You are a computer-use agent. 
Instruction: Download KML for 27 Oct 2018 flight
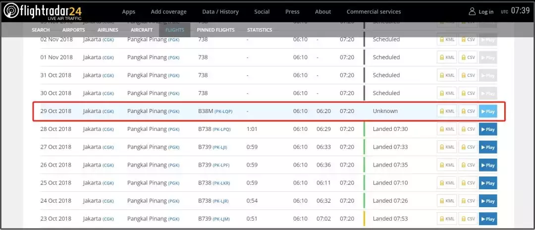(x=447, y=147)
